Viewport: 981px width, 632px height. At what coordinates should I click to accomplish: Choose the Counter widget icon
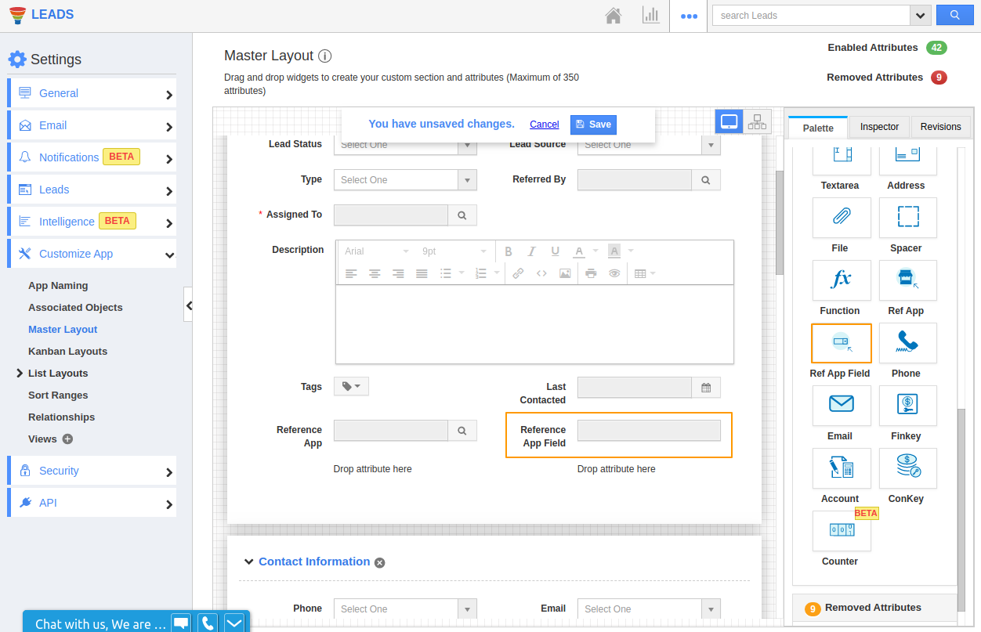coord(841,531)
